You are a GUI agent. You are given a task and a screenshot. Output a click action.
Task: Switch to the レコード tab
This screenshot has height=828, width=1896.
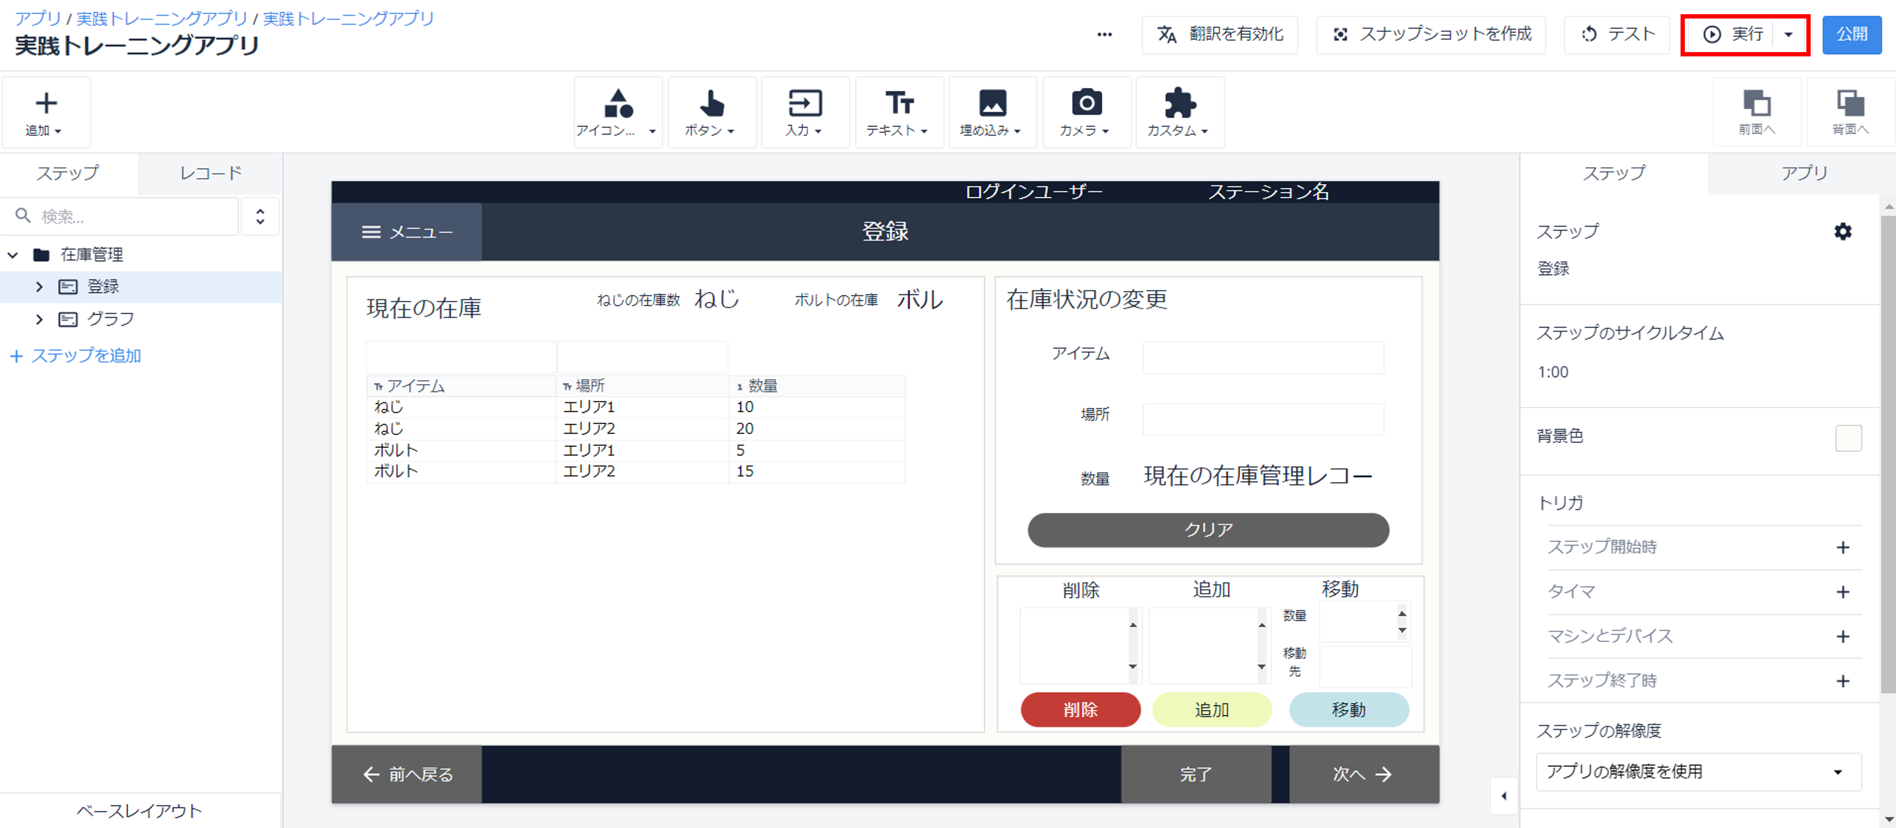[211, 174]
